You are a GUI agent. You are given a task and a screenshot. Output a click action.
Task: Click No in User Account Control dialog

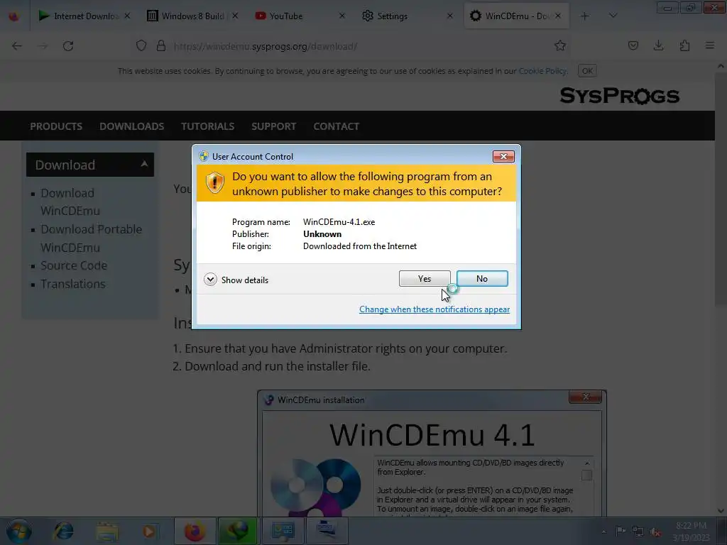click(482, 278)
